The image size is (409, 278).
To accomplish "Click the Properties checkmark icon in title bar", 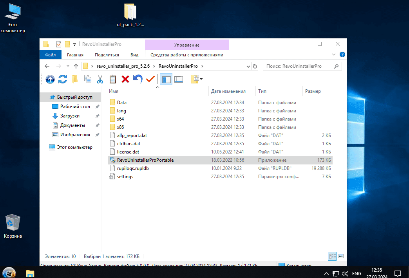I will (x=59, y=44).
